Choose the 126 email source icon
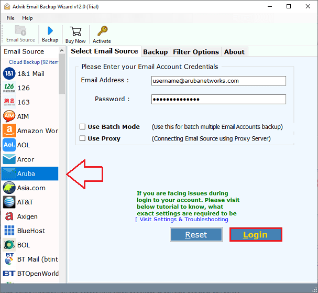 pos(9,88)
